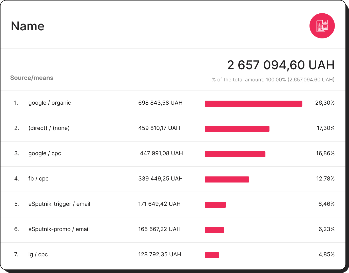This screenshot has height=273, width=349.
Task: Sort by the percentage column via 26,30% cell
Action: click(325, 103)
